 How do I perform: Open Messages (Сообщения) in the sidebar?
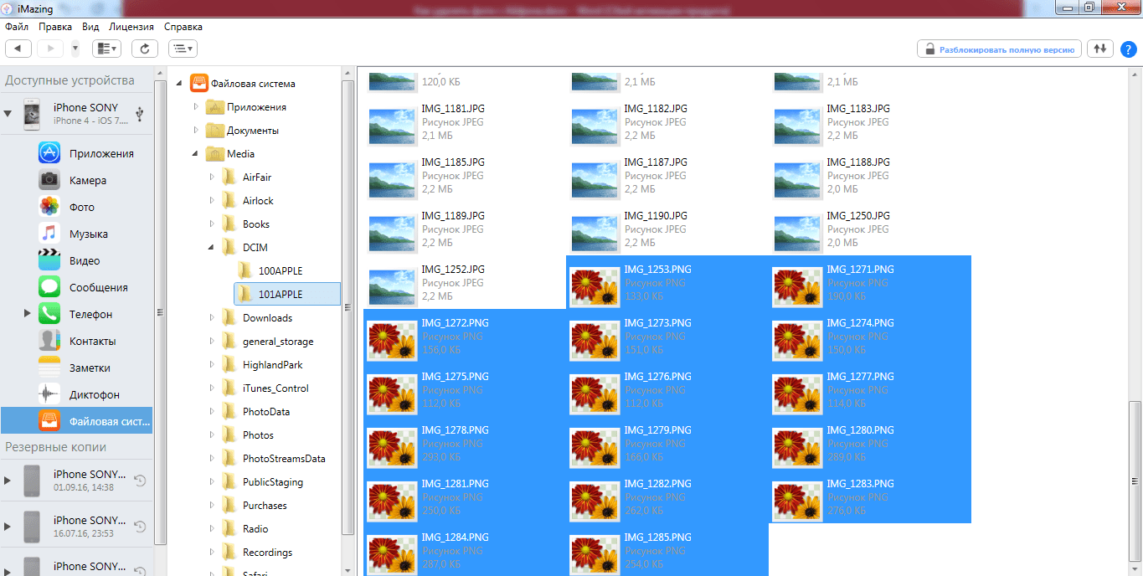coord(49,287)
